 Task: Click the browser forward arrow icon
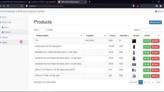4,6
